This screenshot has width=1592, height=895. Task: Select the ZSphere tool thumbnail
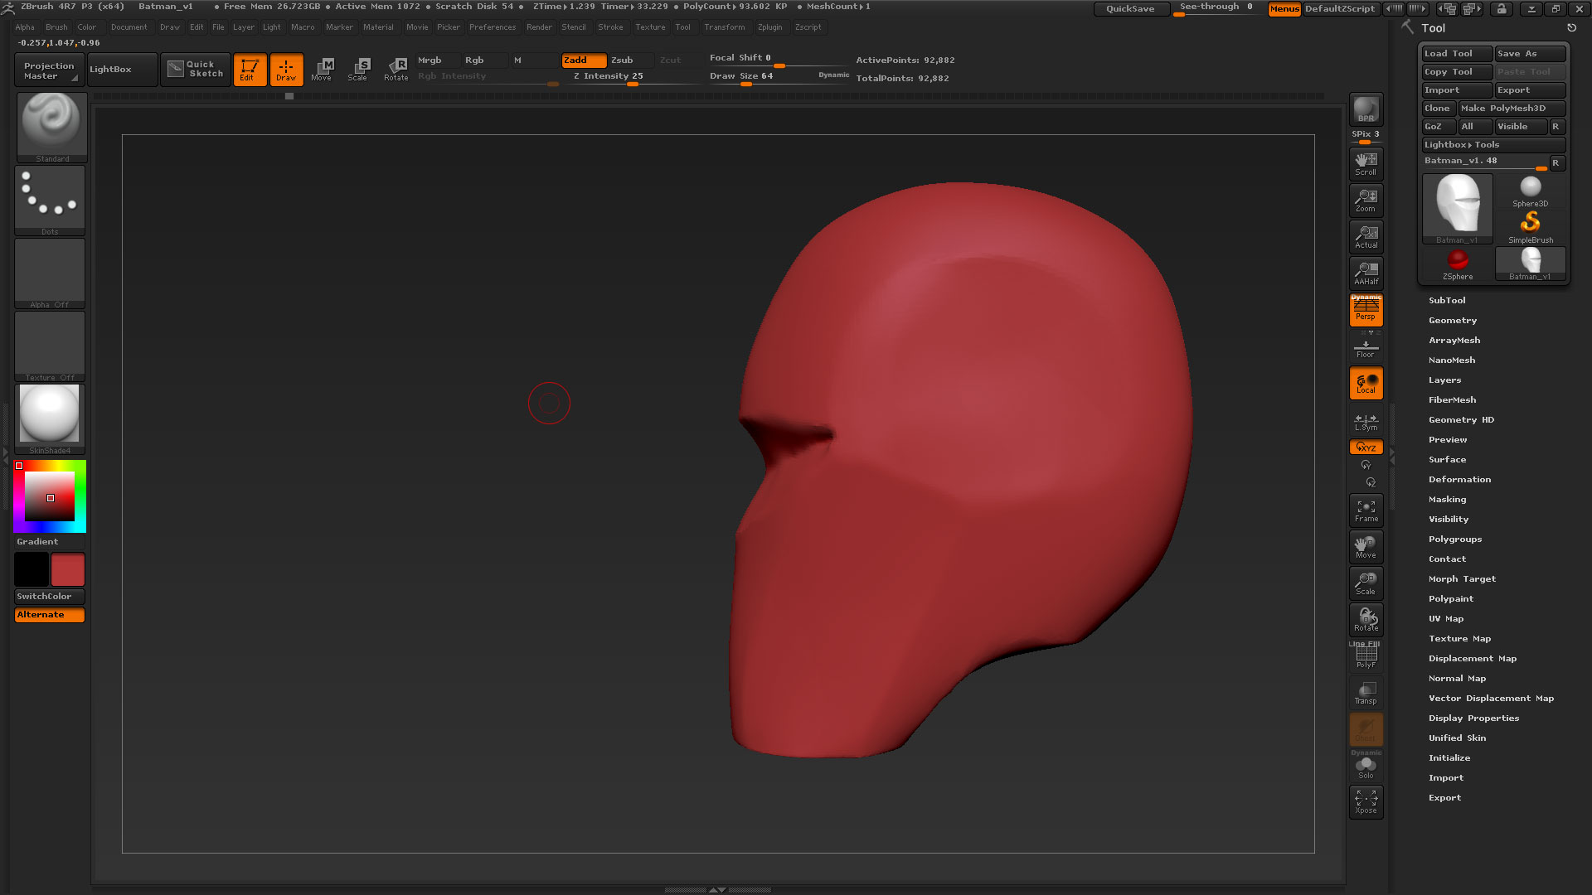point(1457,264)
